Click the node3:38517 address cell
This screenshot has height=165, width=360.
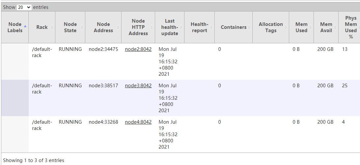(103, 86)
